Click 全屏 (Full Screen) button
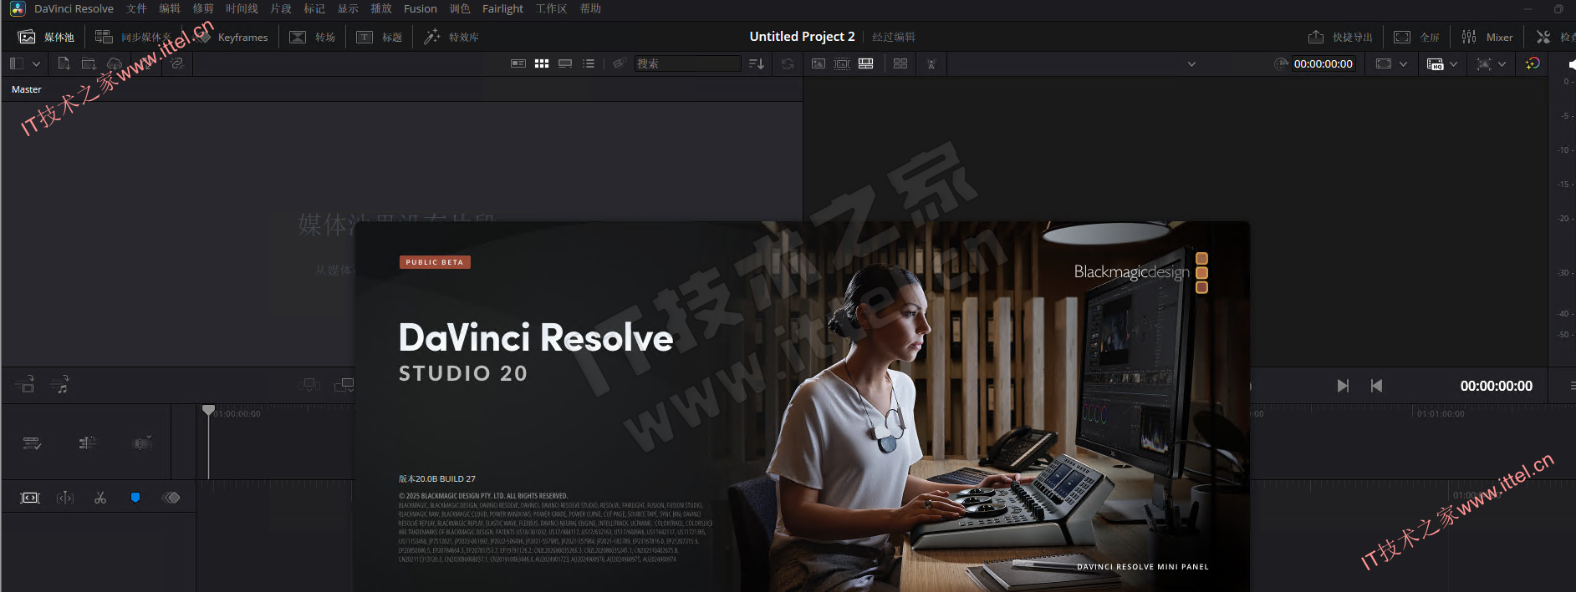Viewport: 1576px width, 592px height. coord(1417,37)
